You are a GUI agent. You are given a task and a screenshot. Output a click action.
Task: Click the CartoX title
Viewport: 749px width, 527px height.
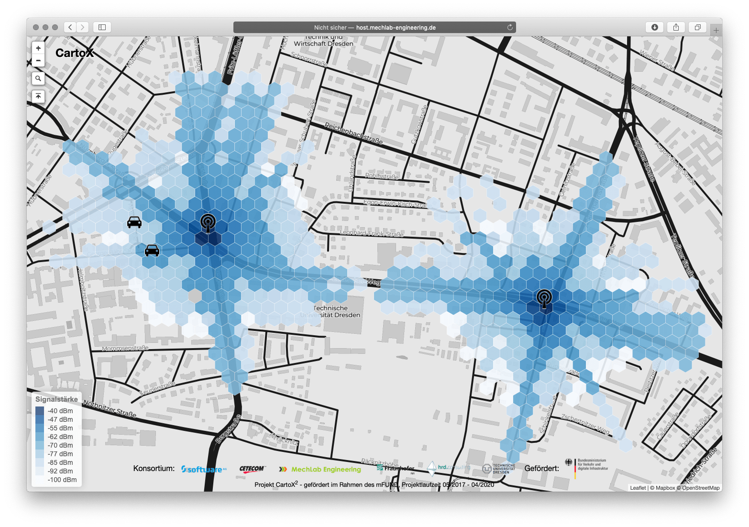[75, 53]
